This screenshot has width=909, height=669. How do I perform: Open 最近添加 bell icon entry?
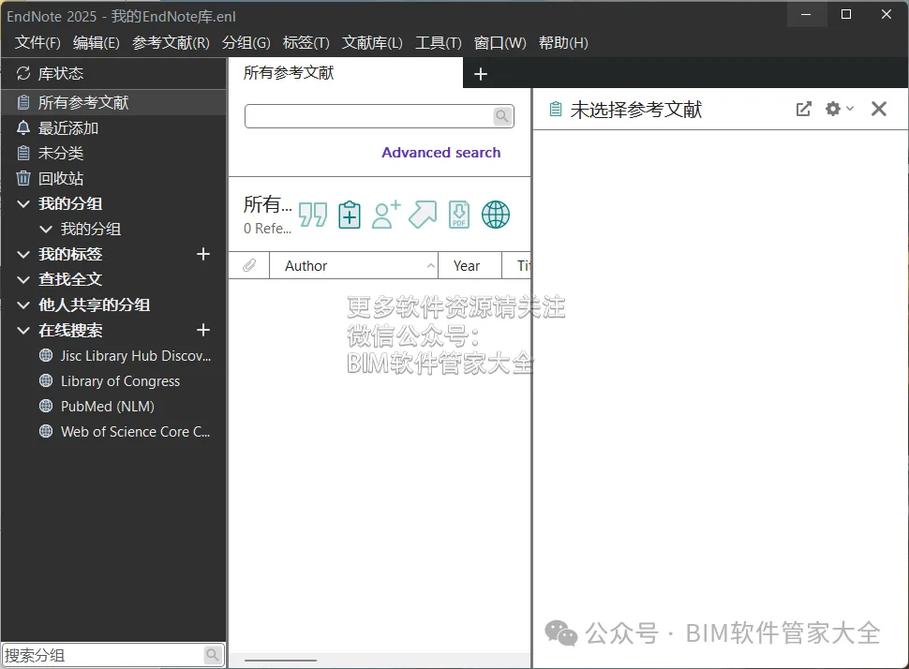(23, 127)
